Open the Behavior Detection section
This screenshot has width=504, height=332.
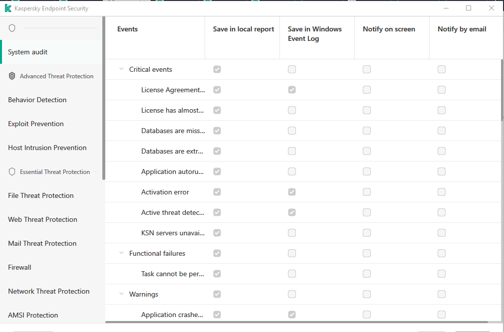click(37, 100)
